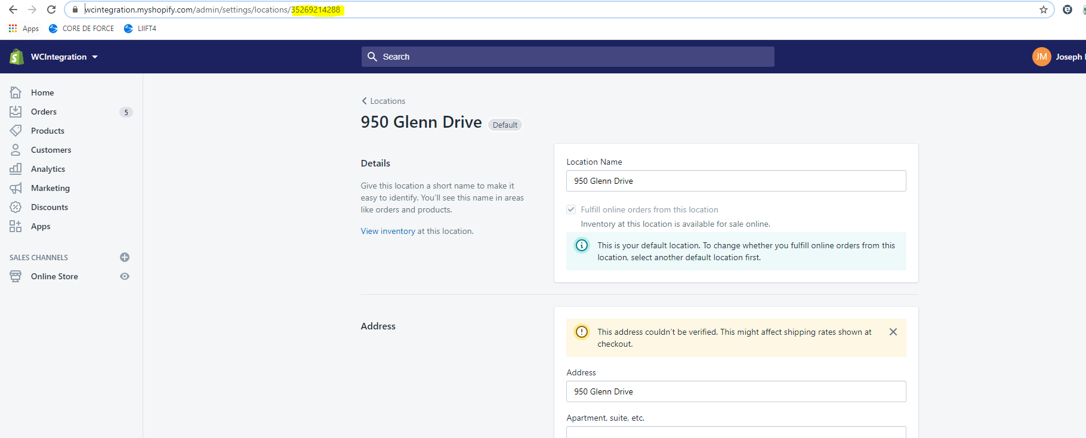This screenshot has width=1086, height=438.
Task: Click the Products tag icon
Action: tap(16, 131)
